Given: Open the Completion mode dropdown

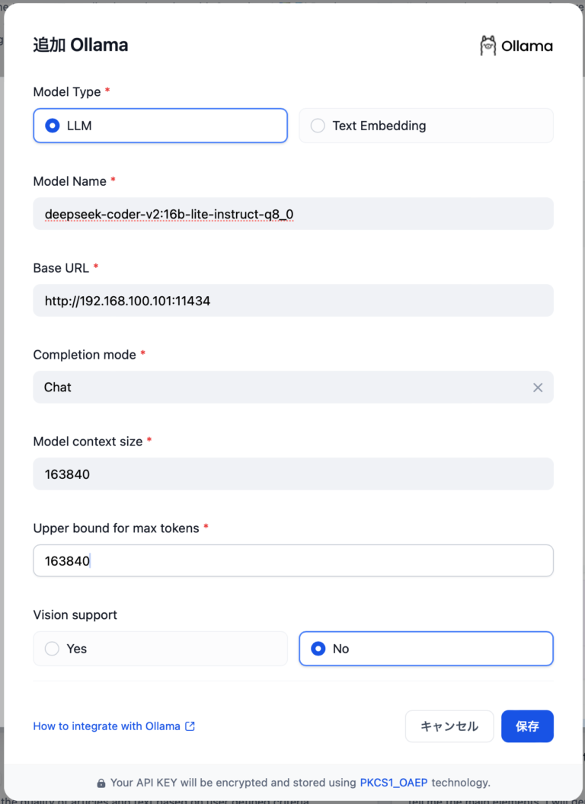Looking at the screenshot, I should pos(282,388).
